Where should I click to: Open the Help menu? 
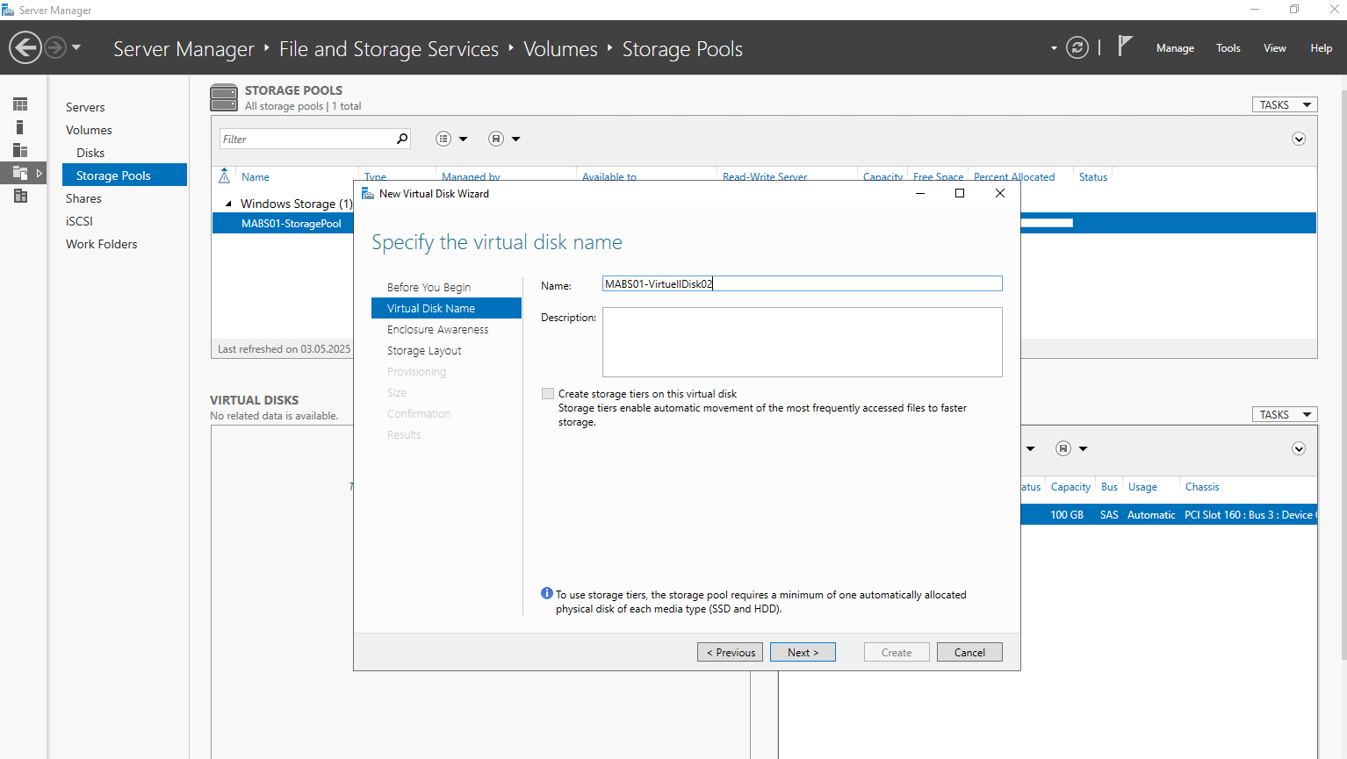pos(1321,48)
